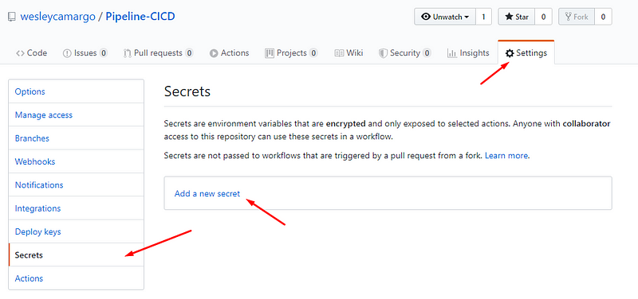Select the Settings tab
Screen dimensions: 638x299
tap(526, 52)
